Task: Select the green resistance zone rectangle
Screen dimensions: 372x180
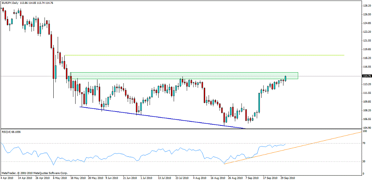Action: [184, 76]
